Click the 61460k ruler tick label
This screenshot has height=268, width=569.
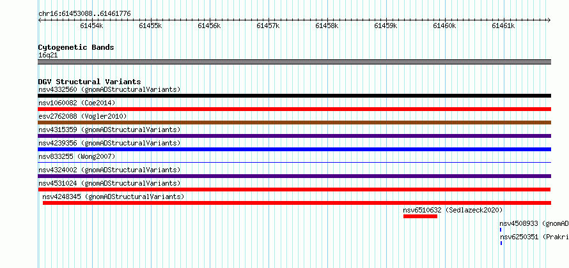click(444, 26)
